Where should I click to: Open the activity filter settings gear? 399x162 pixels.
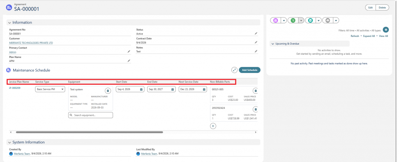(386, 30)
